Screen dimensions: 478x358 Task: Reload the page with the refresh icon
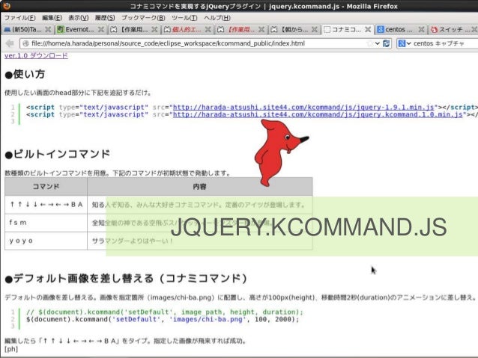pos(387,43)
